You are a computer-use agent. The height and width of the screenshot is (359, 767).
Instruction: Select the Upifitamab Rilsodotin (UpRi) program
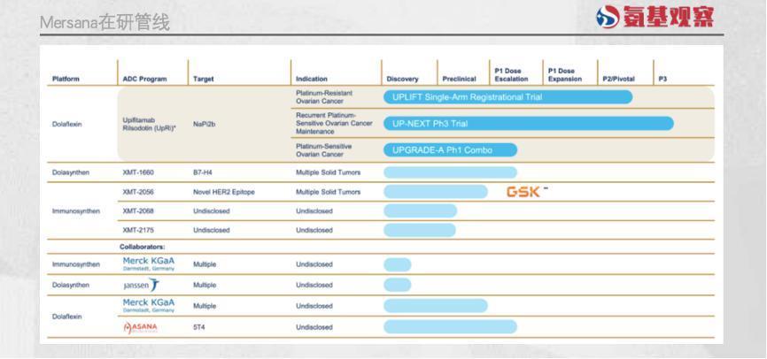click(149, 124)
